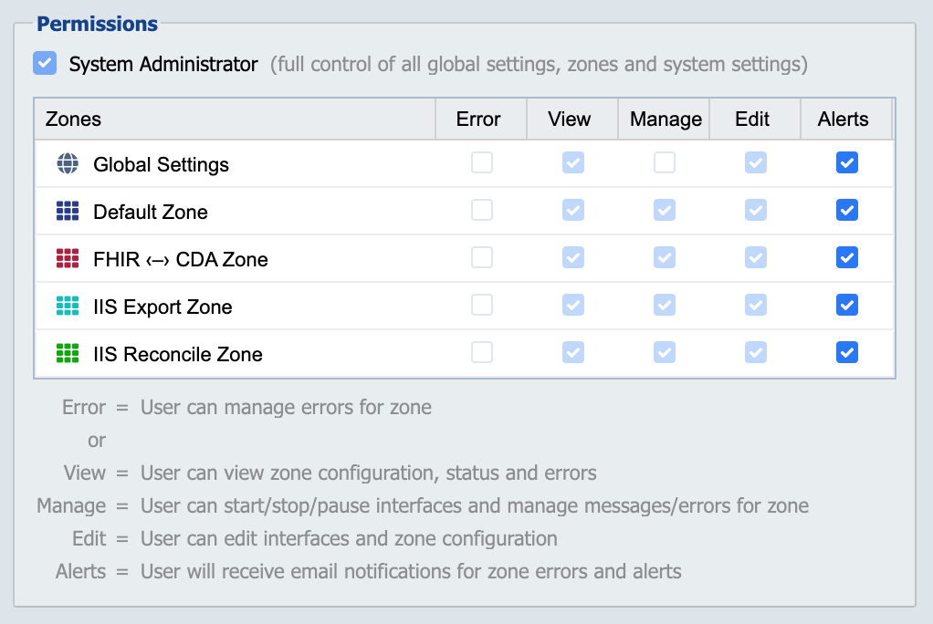933x624 pixels.
Task: Enable Error permission for IIS Export Zone
Action: click(x=482, y=306)
